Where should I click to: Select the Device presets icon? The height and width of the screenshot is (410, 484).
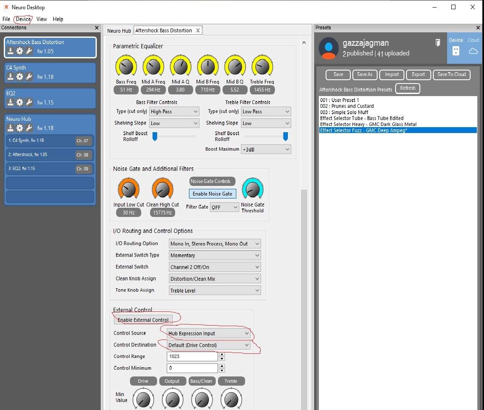456,51
